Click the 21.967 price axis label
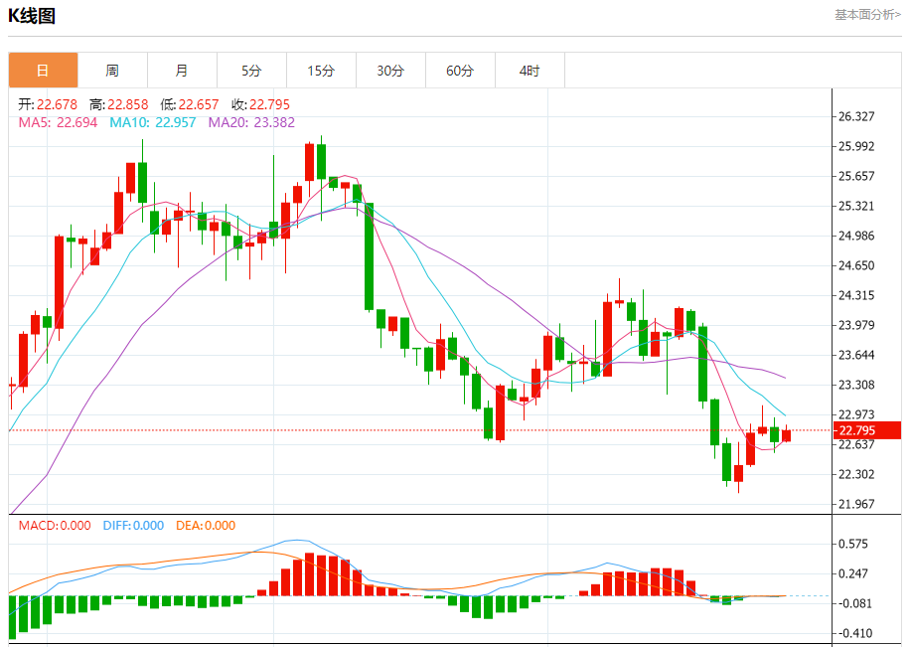This screenshot has width=911, height=647. pyautogui.click(x=856, y=504)
